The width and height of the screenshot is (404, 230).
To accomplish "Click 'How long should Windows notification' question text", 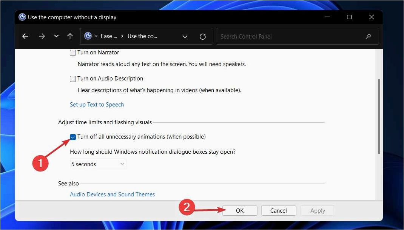I will [x=153, y=151].
